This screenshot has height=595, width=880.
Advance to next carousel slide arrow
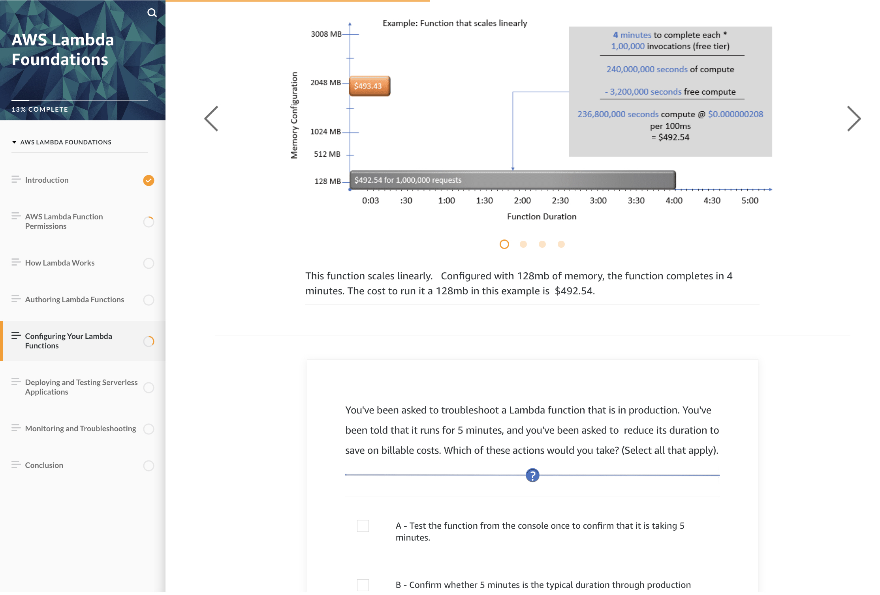point(854,118)
